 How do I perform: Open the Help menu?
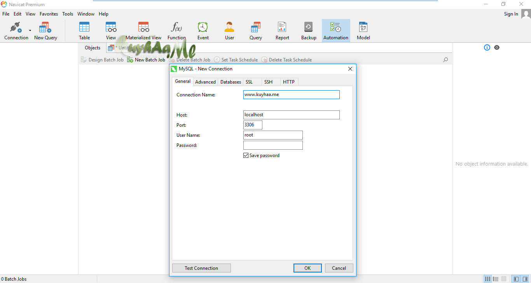click(103, 14)
